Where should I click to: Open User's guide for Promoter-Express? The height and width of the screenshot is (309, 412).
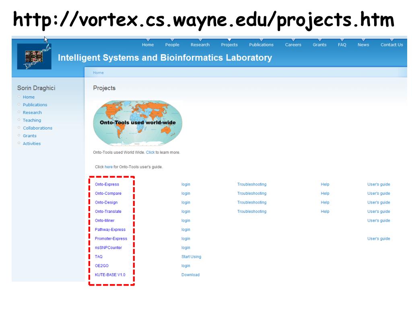(x=379, y=239)
